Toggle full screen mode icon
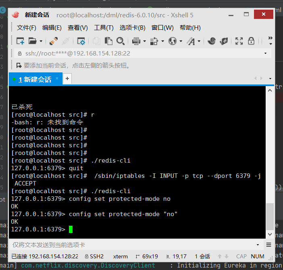The height and width of the screenshot is (270, 283). click(x=239, y=41)
